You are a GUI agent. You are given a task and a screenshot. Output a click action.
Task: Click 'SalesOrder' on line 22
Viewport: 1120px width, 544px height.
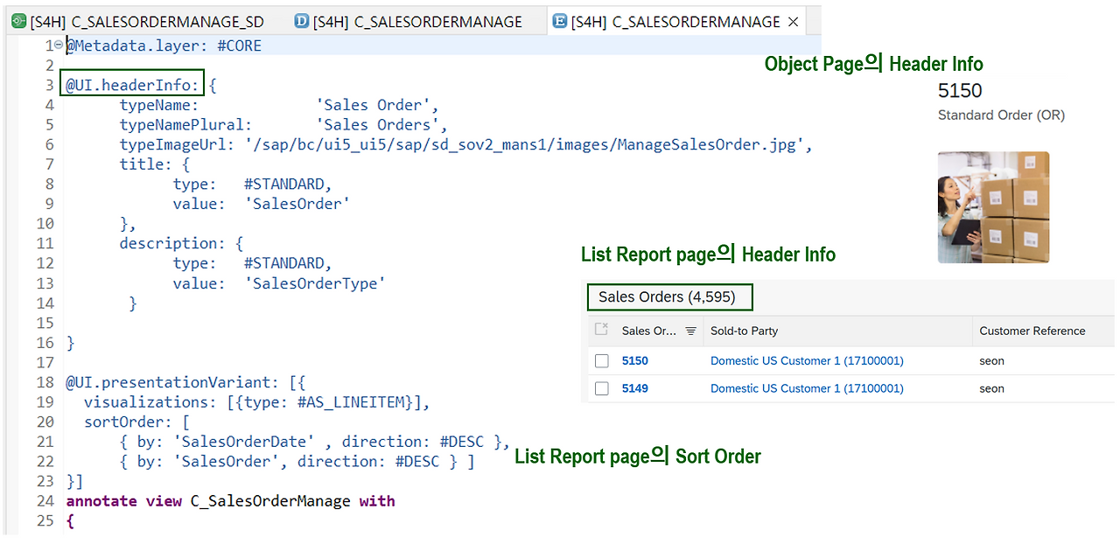point(226,461)
